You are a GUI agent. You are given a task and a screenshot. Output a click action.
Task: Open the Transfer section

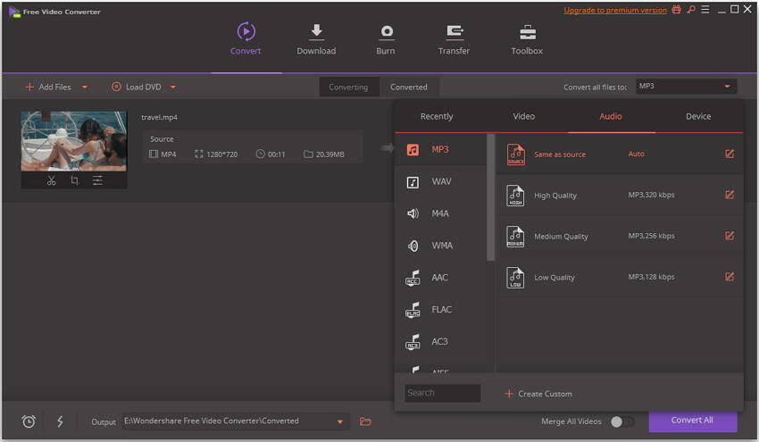454,38
